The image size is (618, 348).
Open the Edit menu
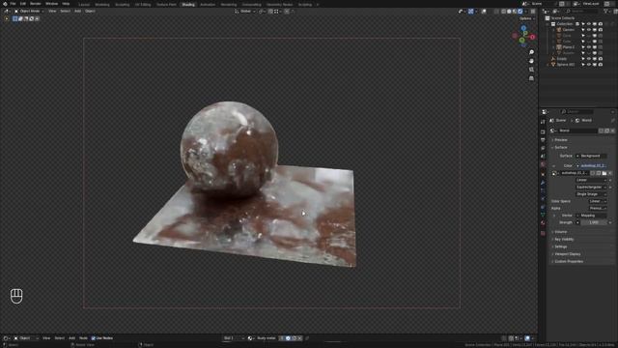tap(23, 4)
